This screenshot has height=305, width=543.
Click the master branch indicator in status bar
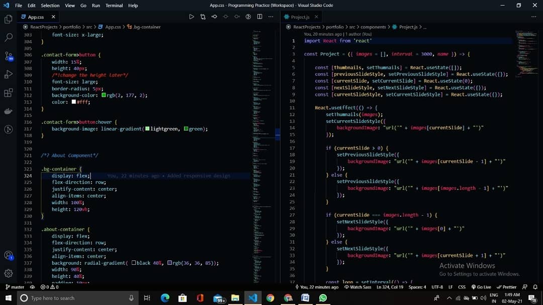point(15,287)
